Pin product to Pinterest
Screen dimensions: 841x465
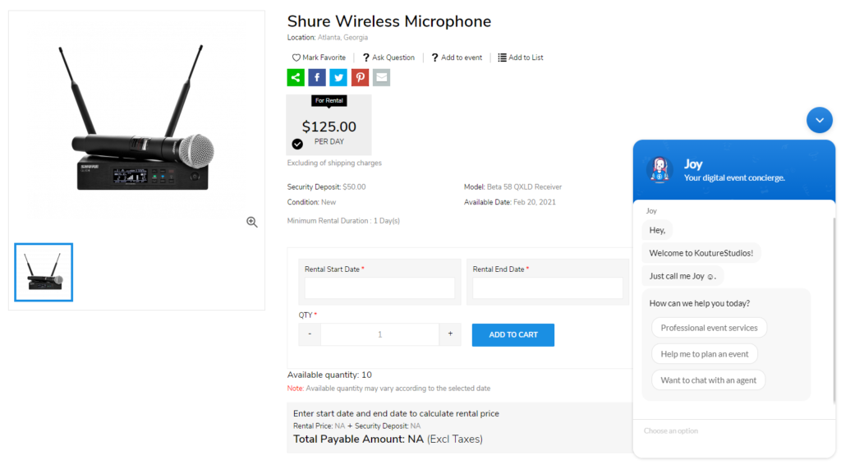tap(360, 78)
